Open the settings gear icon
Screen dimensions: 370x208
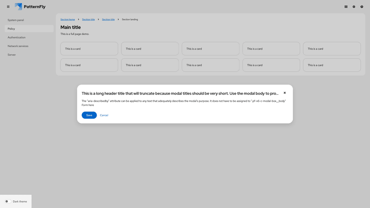pyautogui.click(x=354, y=7)
